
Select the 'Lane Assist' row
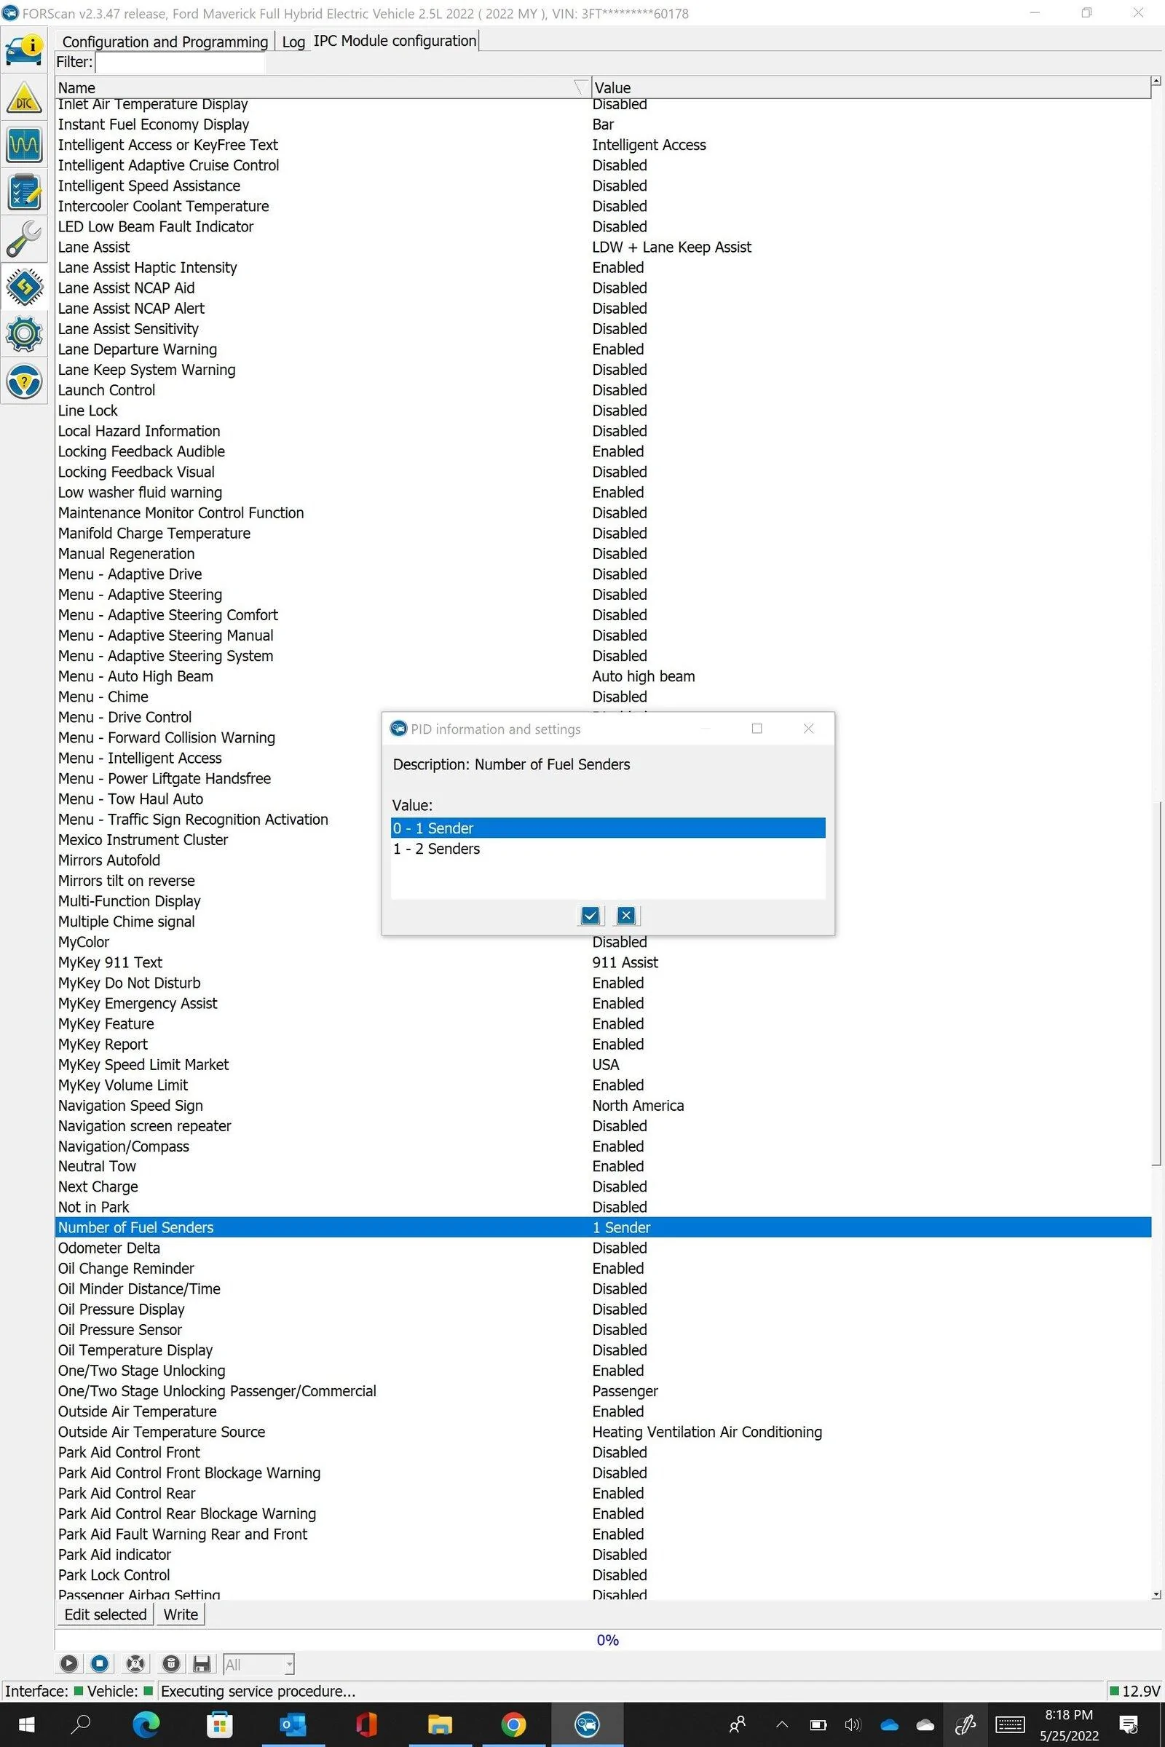(604, 247)
